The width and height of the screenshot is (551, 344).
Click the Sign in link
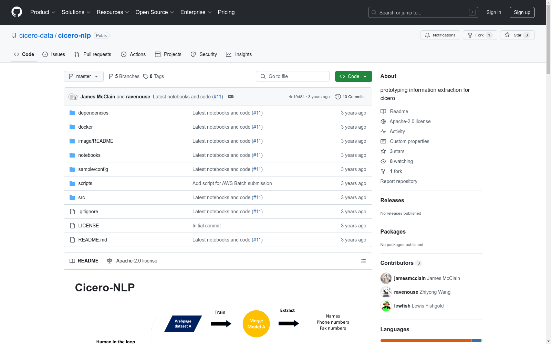click(494, 12)
